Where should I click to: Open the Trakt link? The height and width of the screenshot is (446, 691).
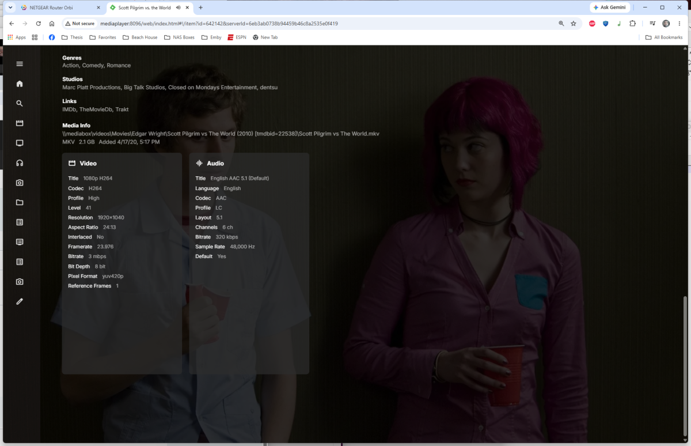click(122, 109)
